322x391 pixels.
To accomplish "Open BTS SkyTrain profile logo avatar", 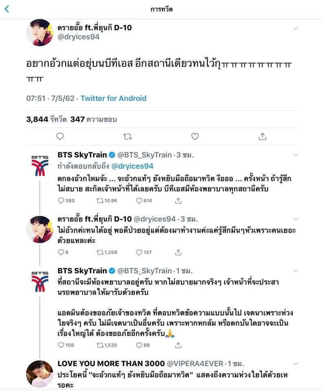I will pos(40,165).
